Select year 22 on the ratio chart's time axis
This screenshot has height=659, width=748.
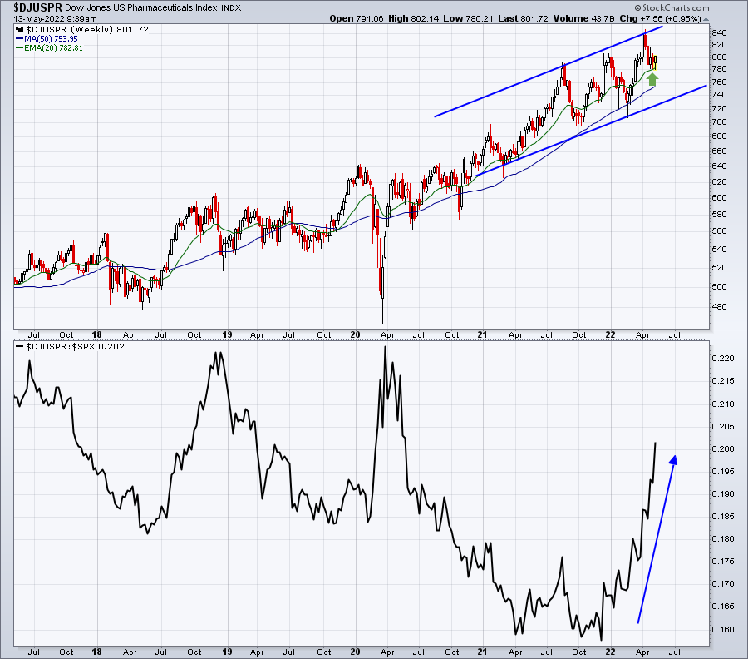point(611,652)
